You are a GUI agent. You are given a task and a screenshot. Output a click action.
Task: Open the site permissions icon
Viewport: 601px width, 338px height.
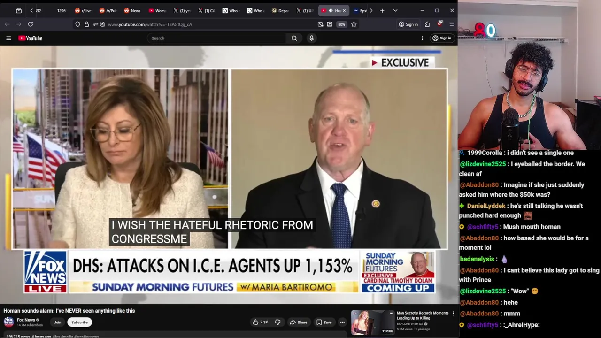pyautogui.click(x=95, y=24)
